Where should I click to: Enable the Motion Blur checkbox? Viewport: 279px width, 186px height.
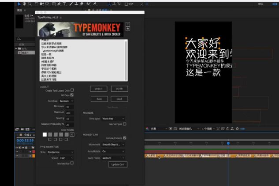click(72, 163)
